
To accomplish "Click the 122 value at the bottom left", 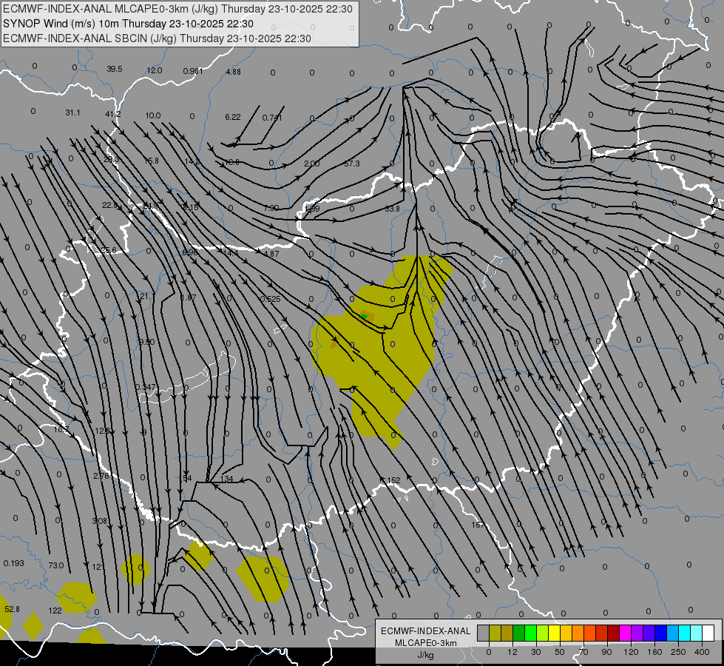I will (55, 610).
